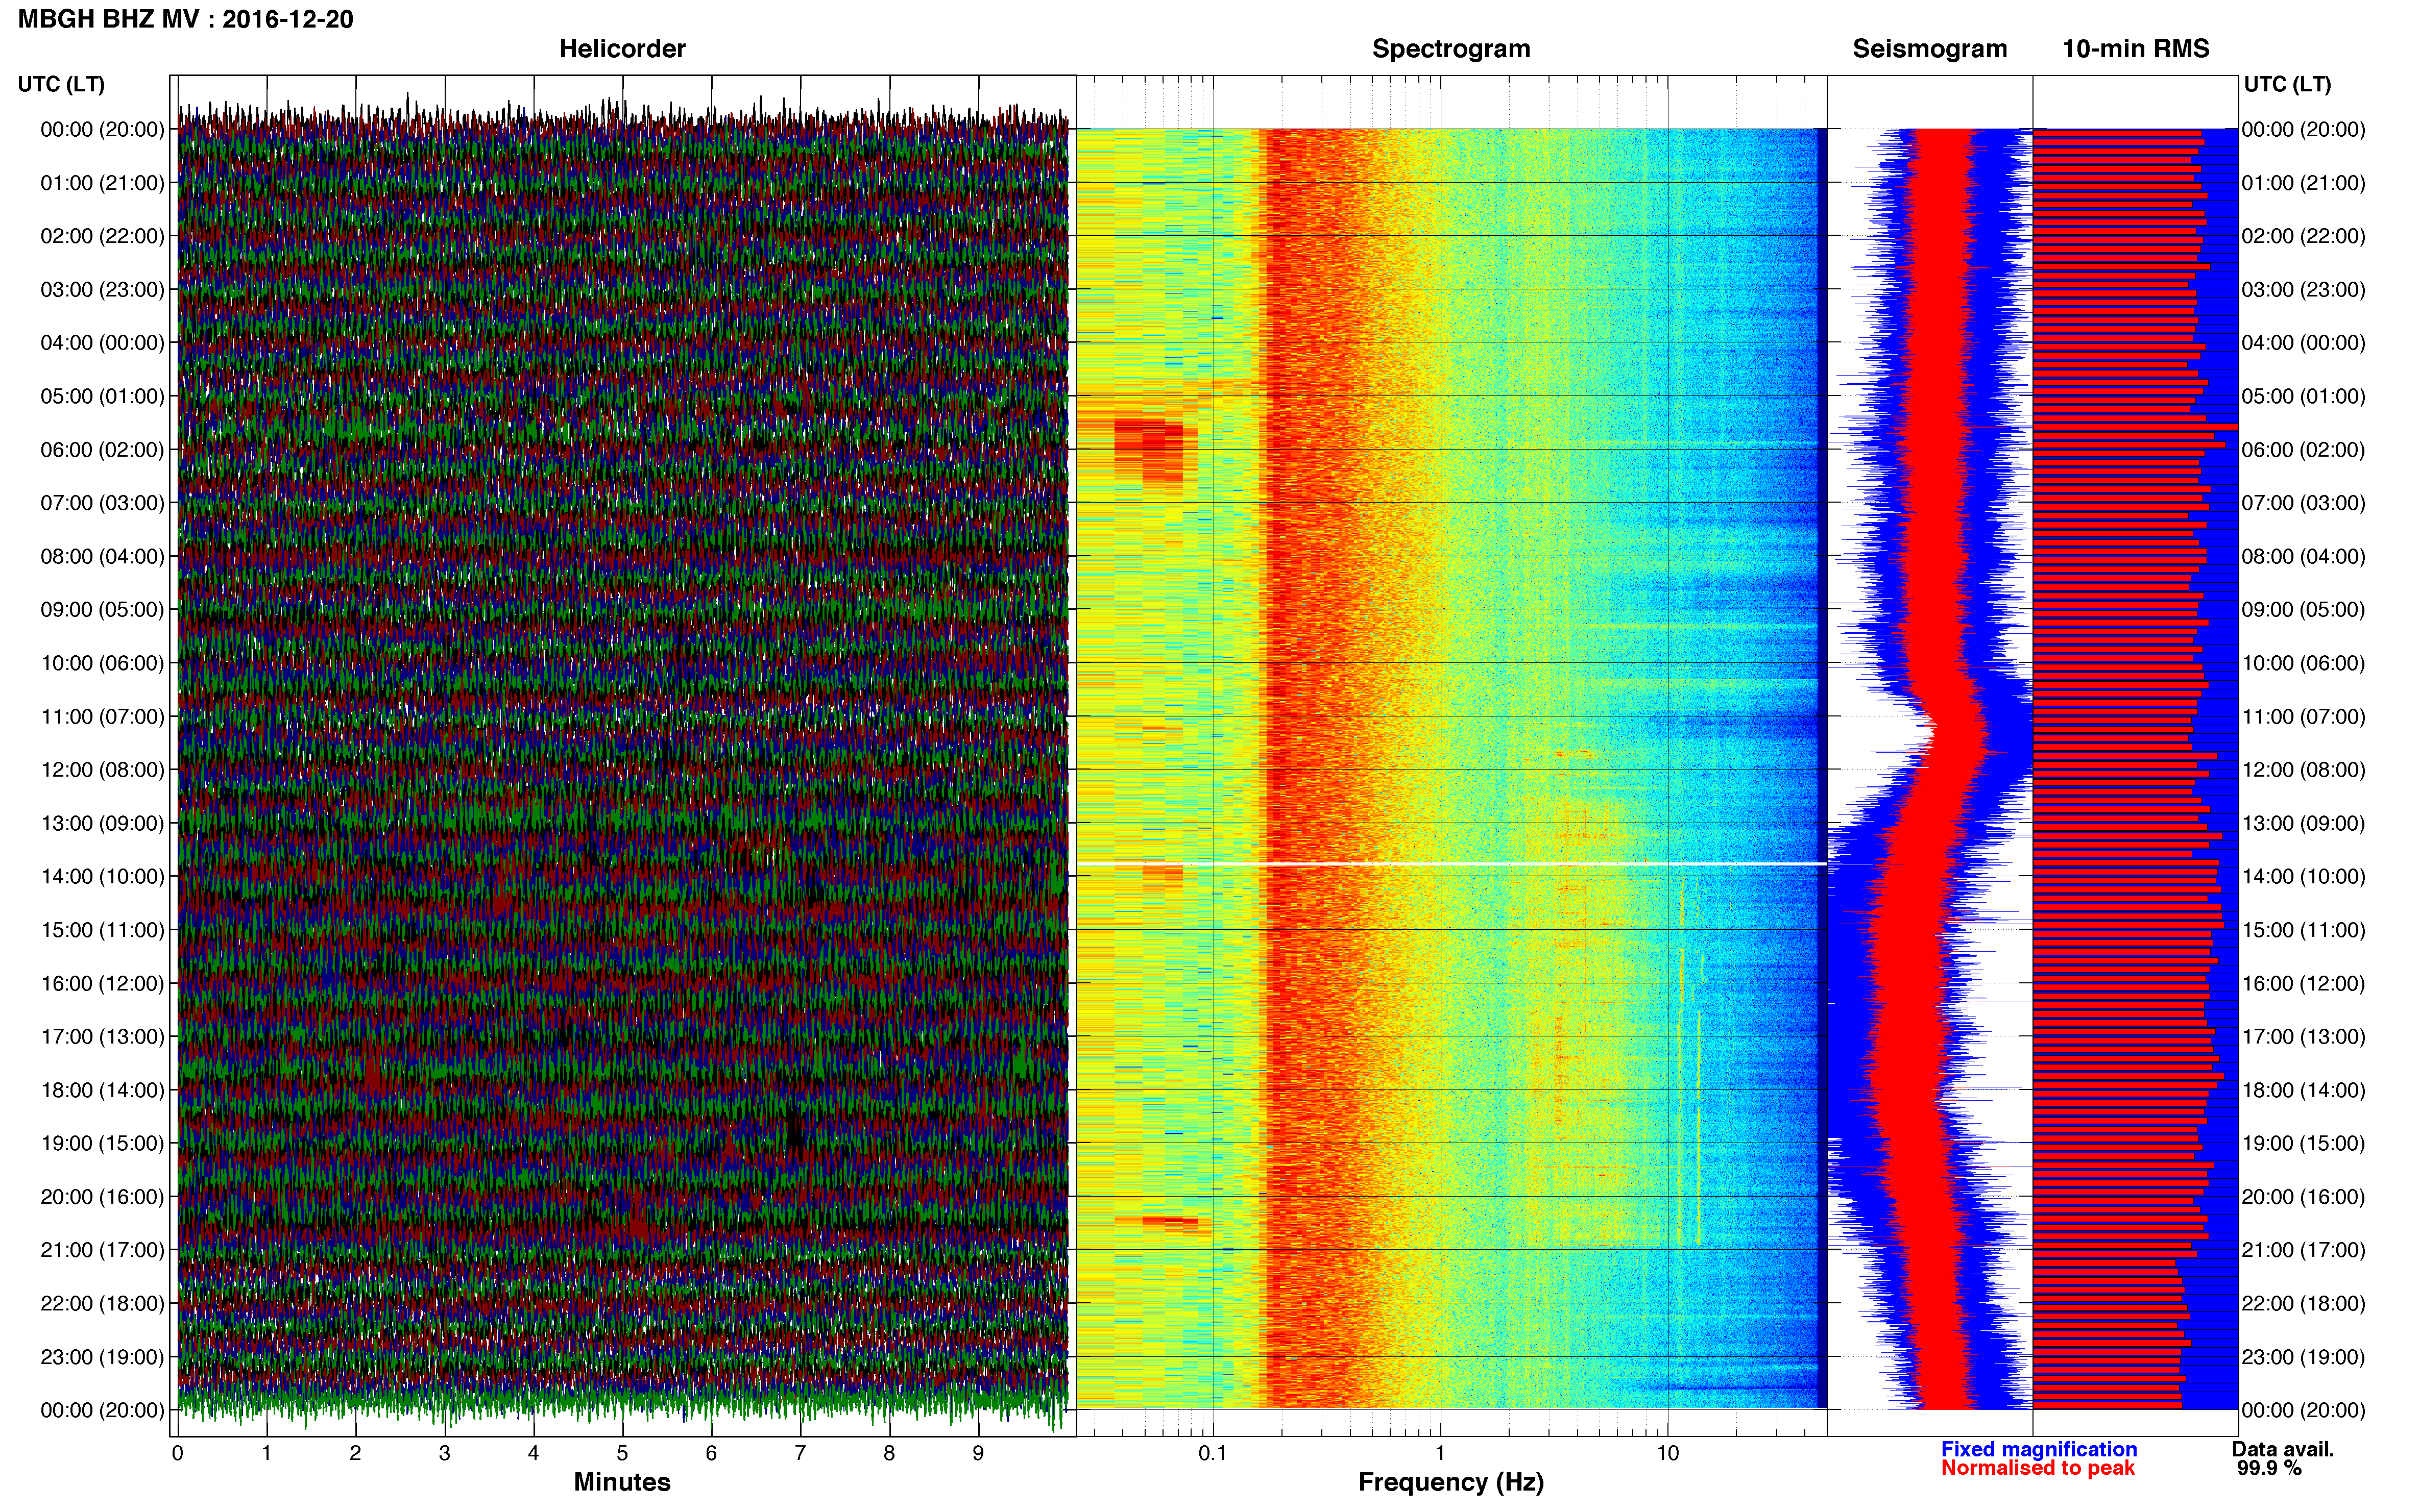This screenshot has height=1512, width=2420.
Task: Click left time label 21:00 (17:00)
Action: click(102, 1250)
